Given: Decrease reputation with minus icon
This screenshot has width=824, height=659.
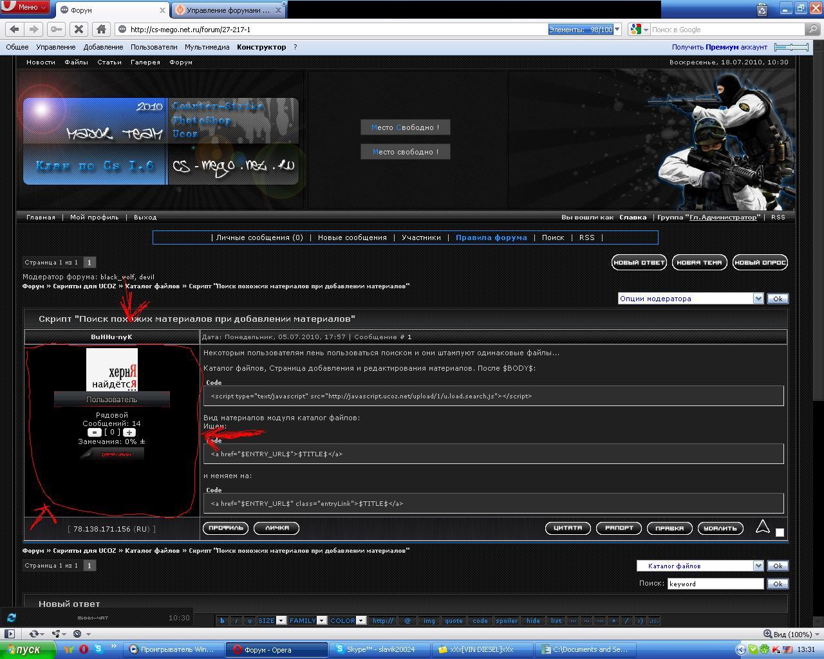Looking at the screenshot, I should [x=95, y=432].
